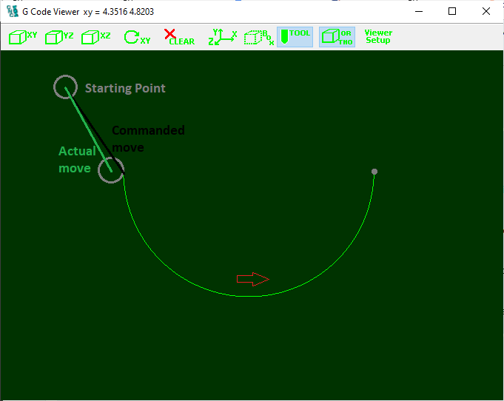Switch to the XZ plane view

pos(96,37)
